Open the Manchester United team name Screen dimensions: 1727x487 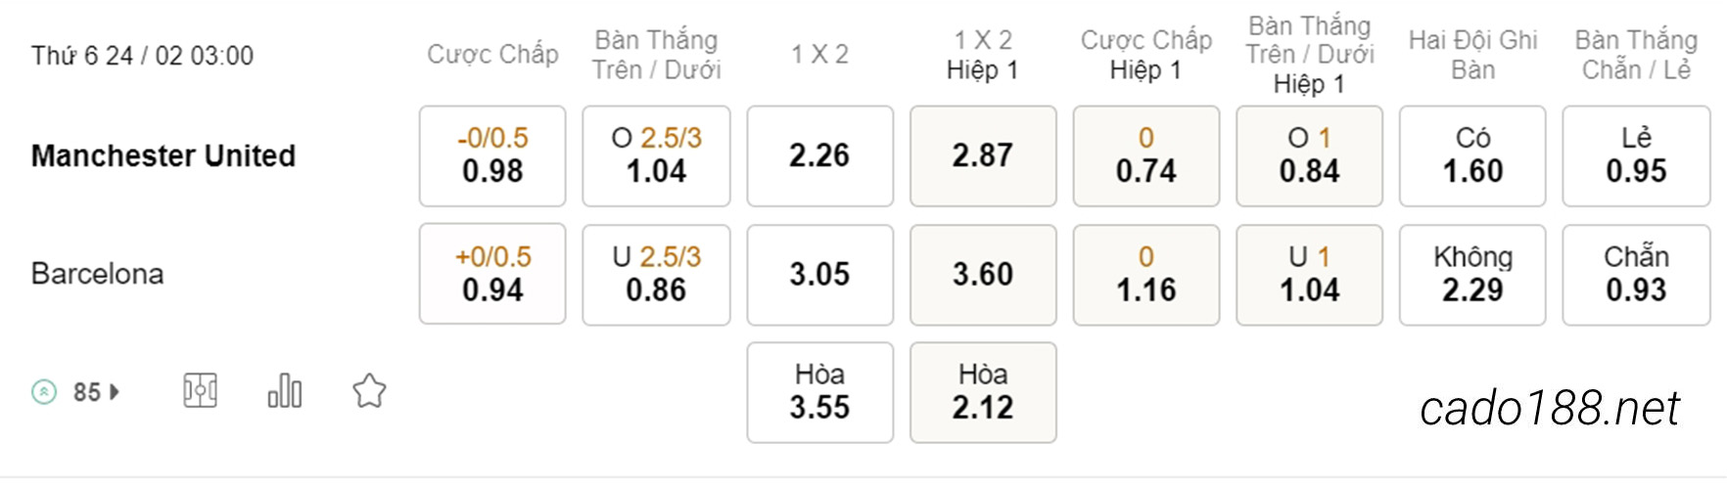pos(163,155)
